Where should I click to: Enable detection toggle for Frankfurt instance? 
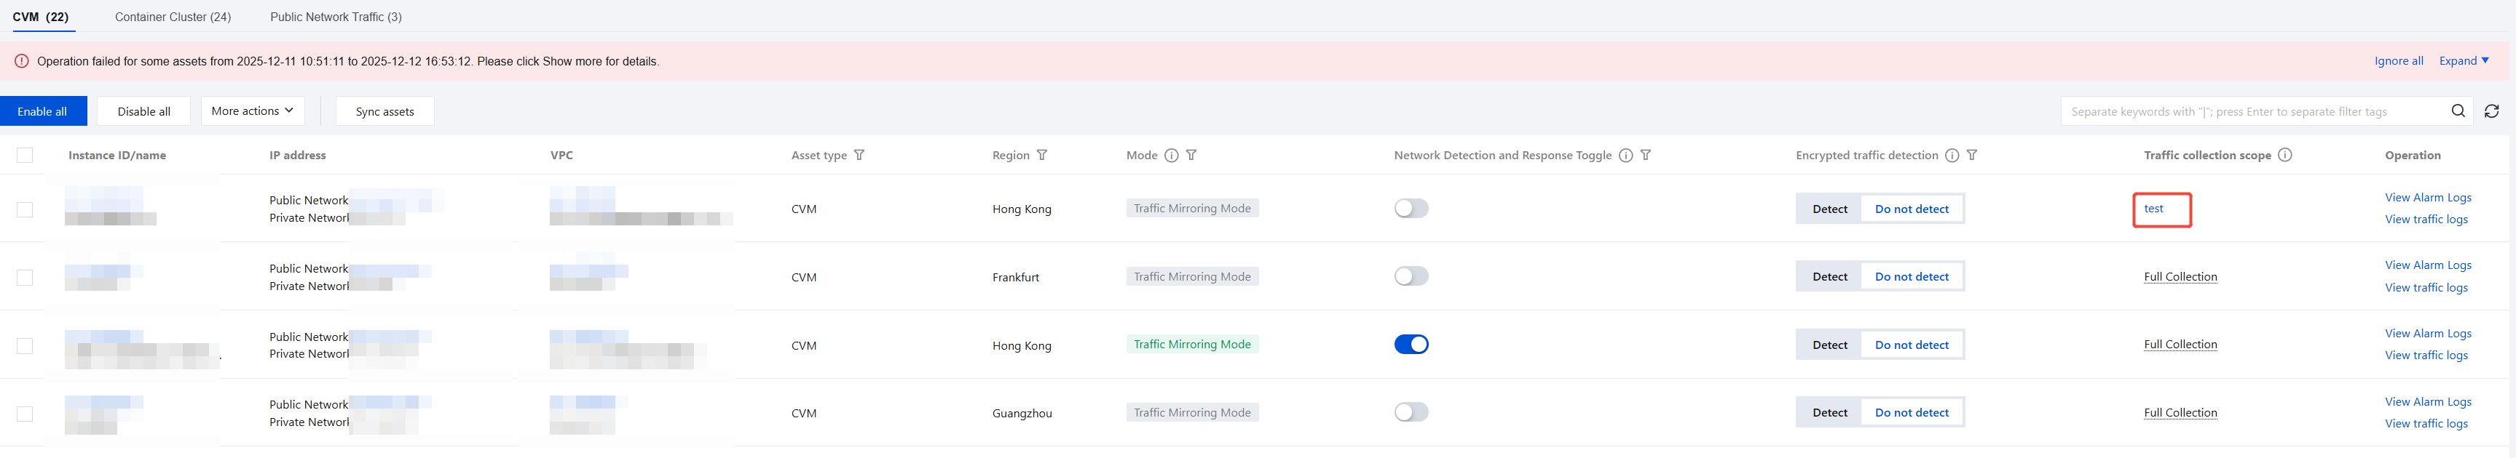[x=1411, y=277]
